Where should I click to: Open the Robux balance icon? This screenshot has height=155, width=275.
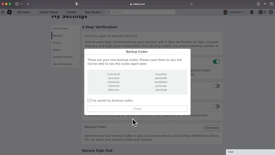pyautogui.click(x=260, y=12)
